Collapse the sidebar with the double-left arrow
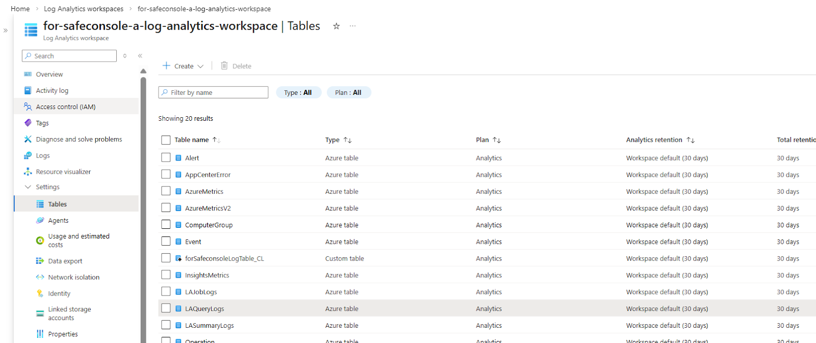Screen dimensions: 816x343 140,56
